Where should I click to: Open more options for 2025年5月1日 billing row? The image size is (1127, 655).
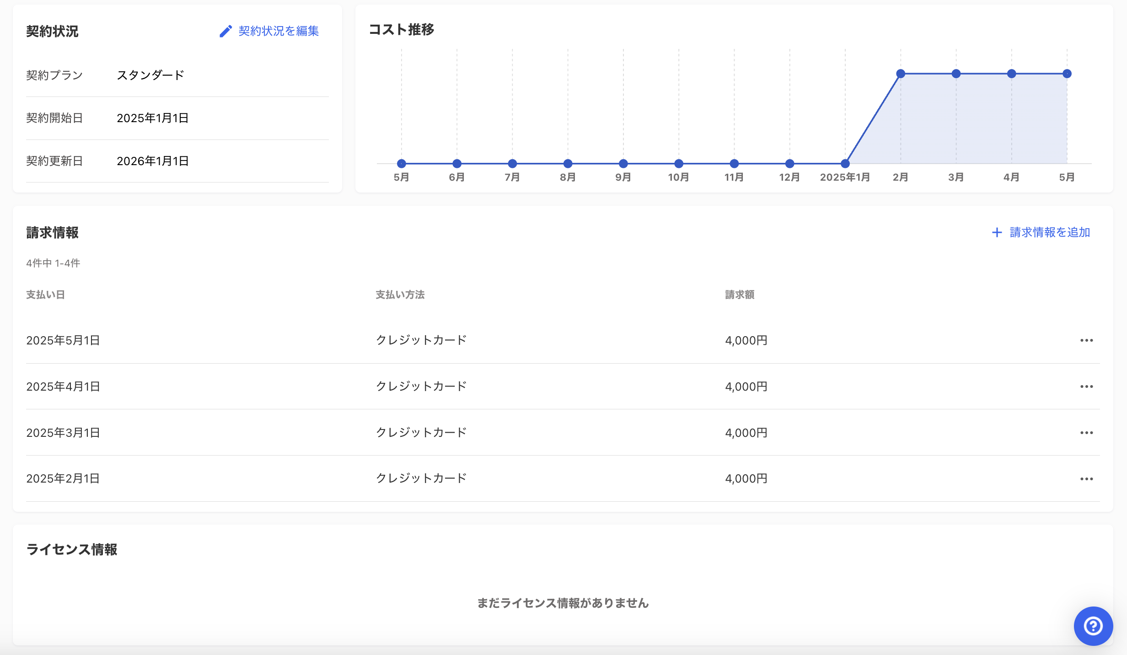click(1087, 340)
